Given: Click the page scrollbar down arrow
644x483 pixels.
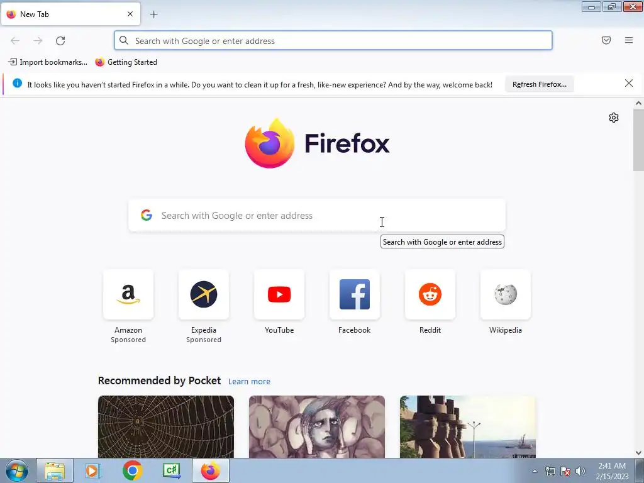Looking at the screenshot, I should click(x=638, y=453).
